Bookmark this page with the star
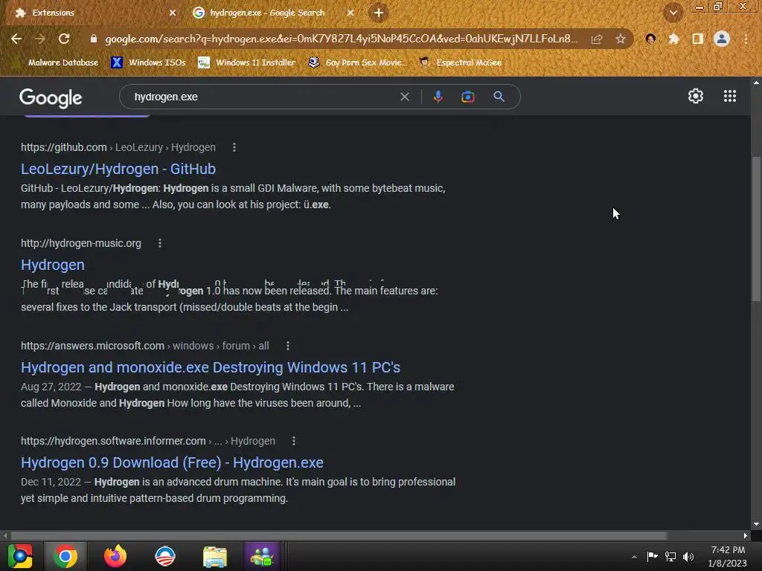762x571 pixels. pos(620,39)
